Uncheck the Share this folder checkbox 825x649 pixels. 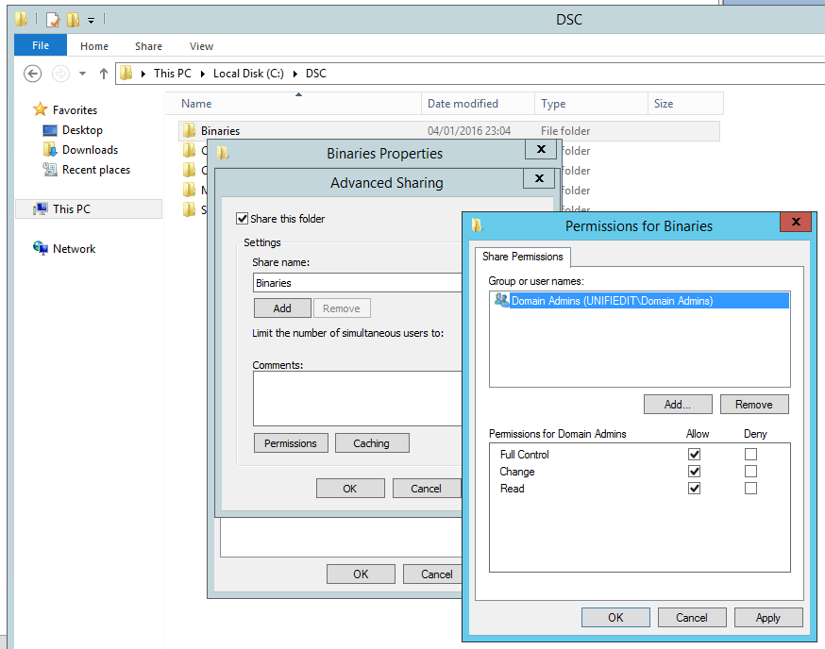[243, 219]
